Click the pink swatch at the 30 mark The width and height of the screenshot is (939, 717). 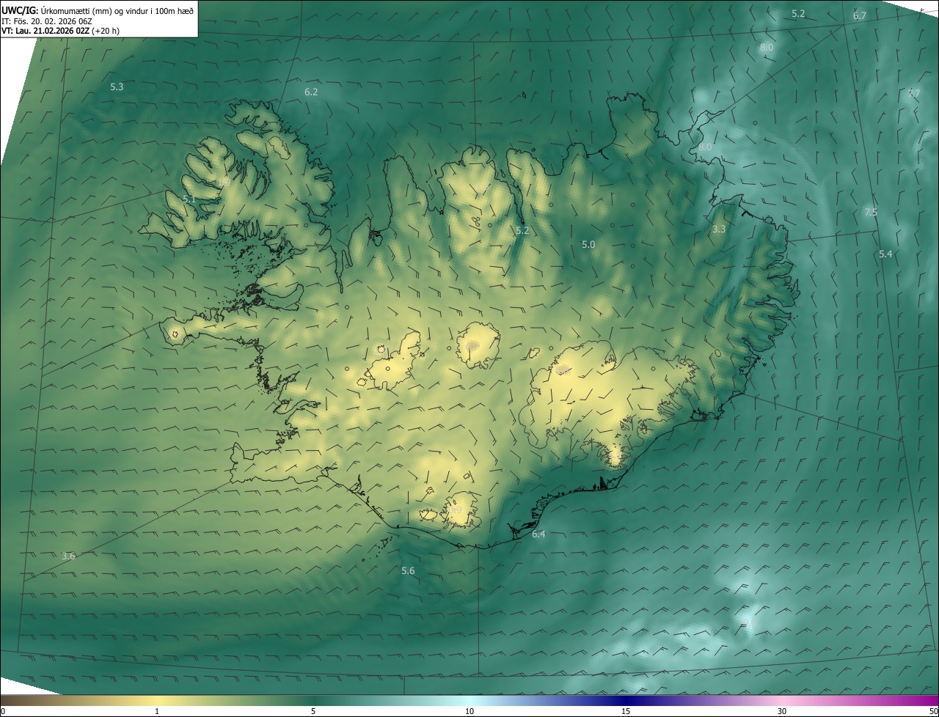tap(782, 700)
